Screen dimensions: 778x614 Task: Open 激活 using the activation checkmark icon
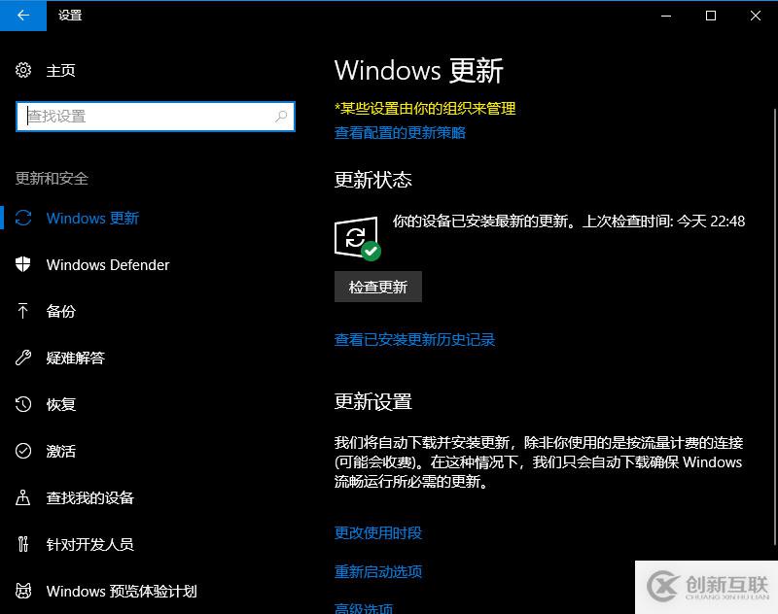23,451
